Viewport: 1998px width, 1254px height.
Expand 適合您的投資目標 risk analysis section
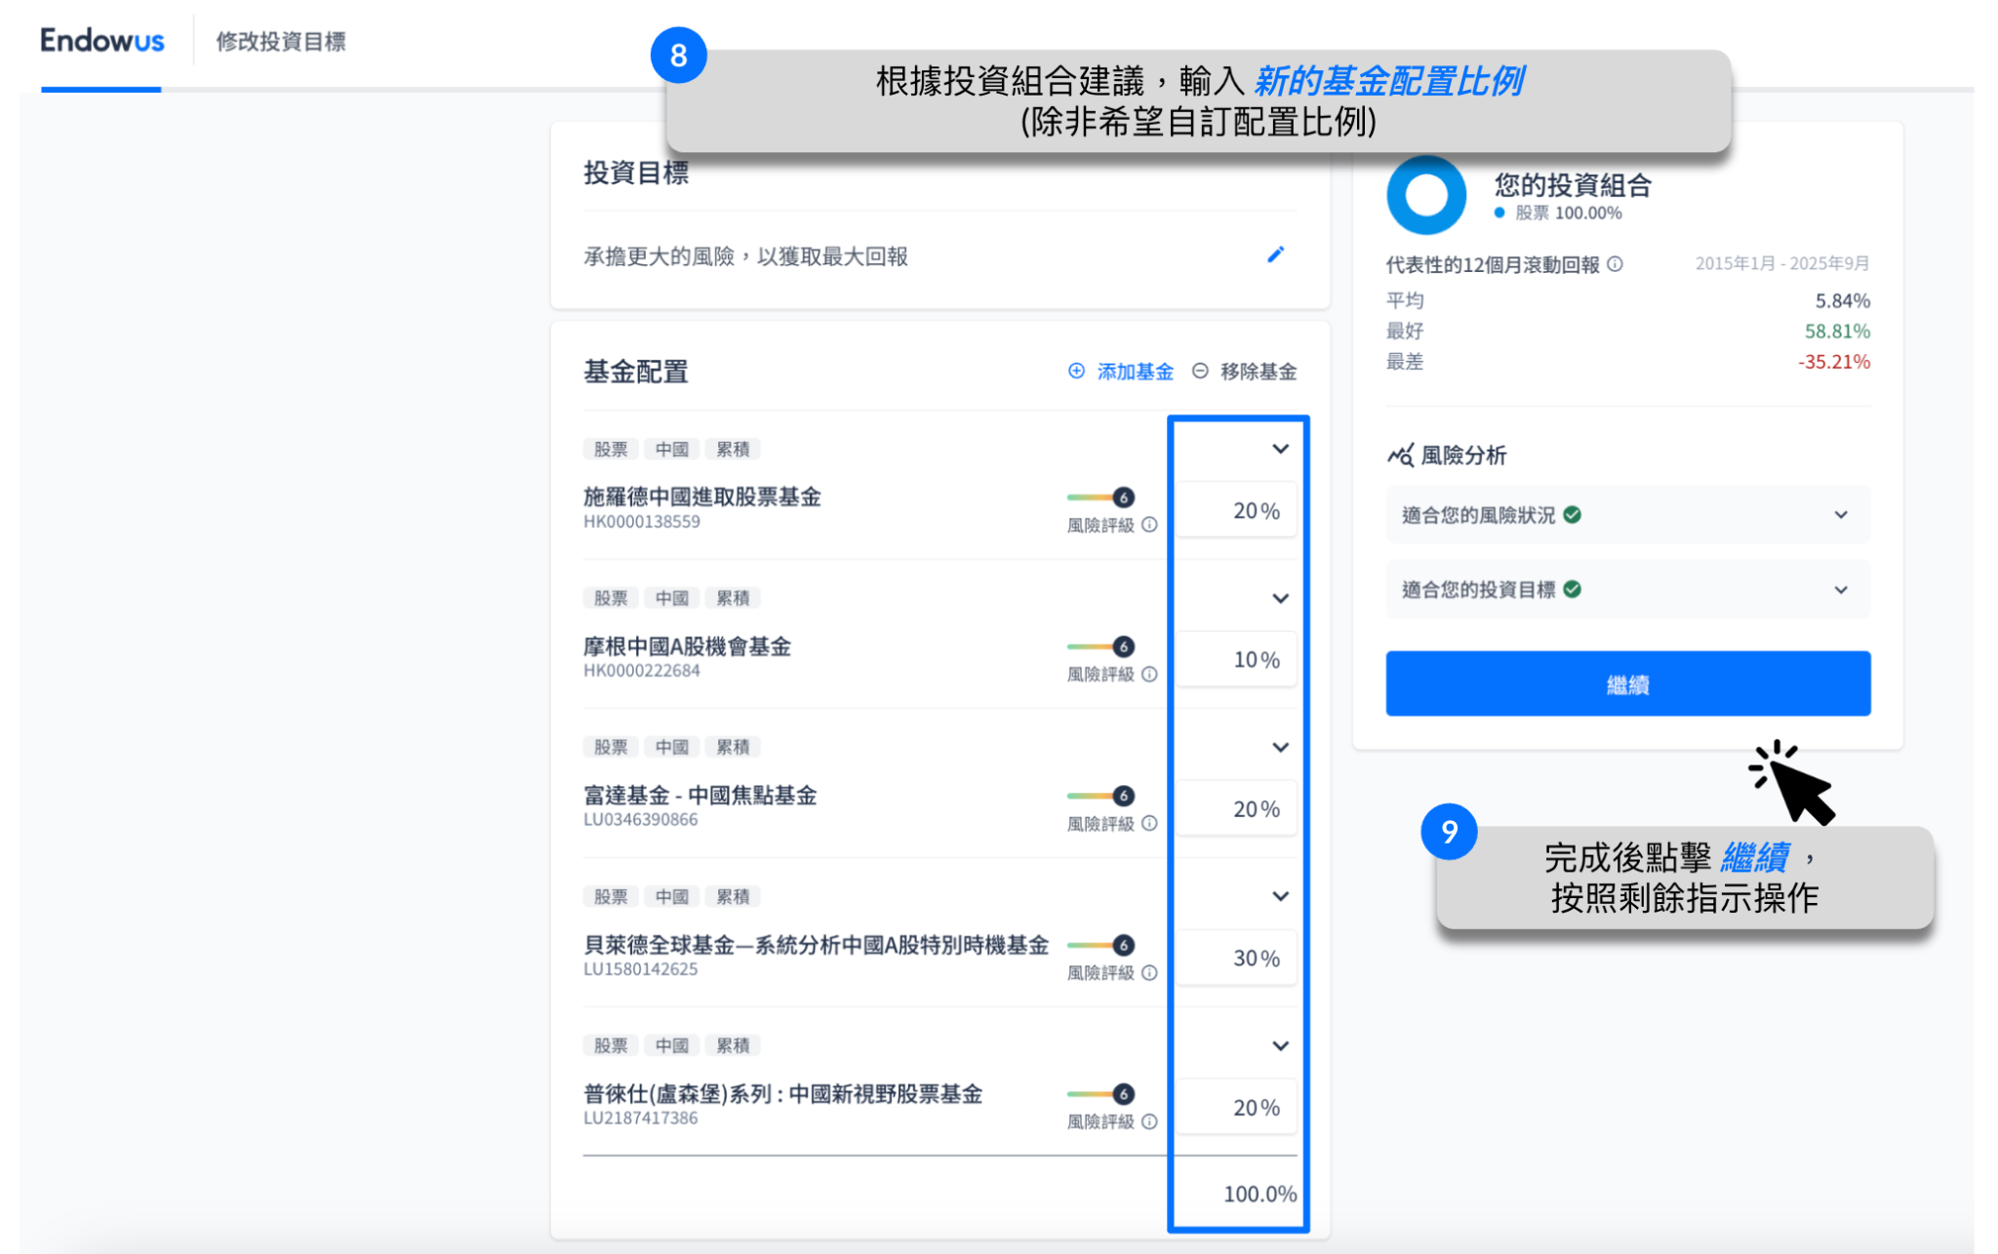[x=1840, y=590]
